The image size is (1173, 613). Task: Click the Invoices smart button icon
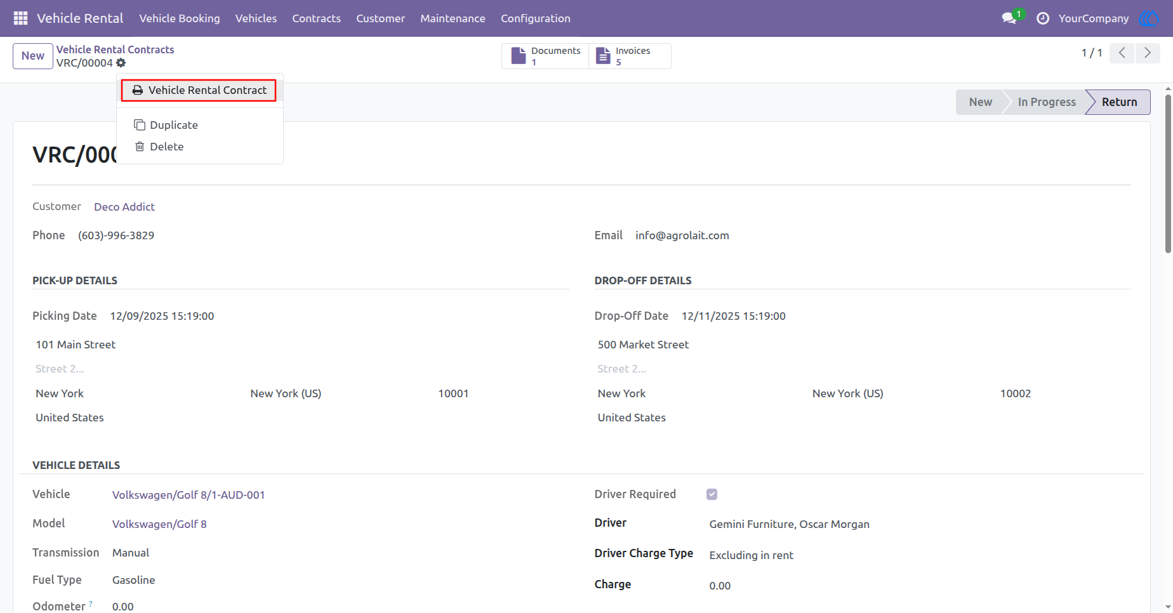point(603,56)
